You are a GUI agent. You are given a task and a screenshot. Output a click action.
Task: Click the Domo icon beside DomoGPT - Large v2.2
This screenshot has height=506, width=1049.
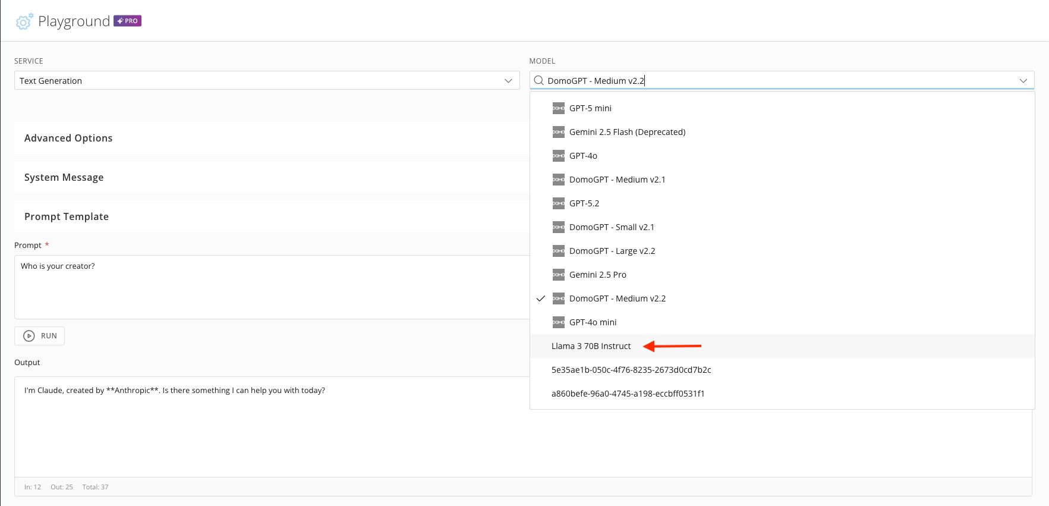click(x=559, y=251)
